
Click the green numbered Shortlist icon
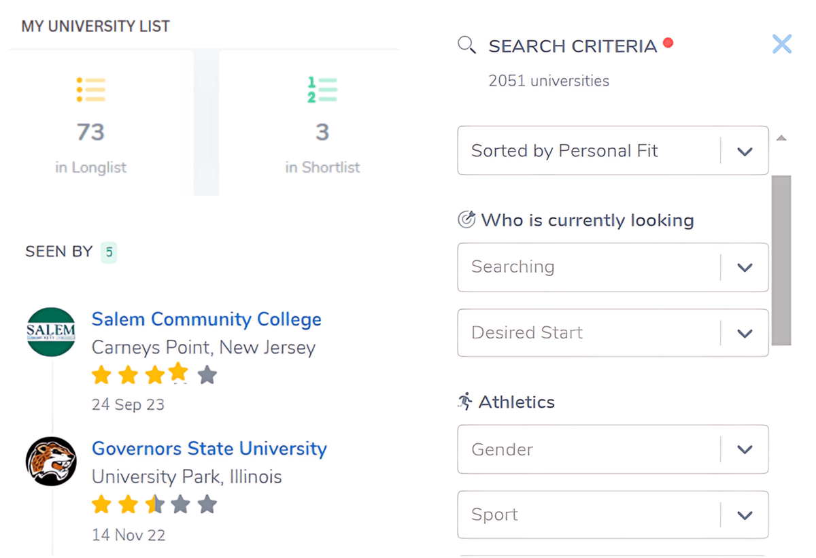pyautogui.click(x=322, y=90)
